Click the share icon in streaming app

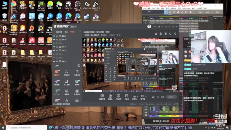175,34
